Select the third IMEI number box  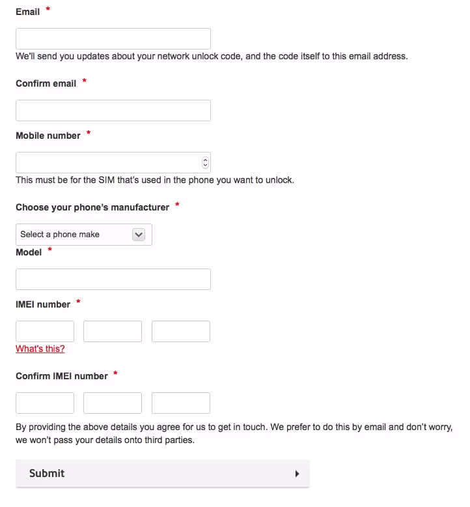[x=181, y=331]
